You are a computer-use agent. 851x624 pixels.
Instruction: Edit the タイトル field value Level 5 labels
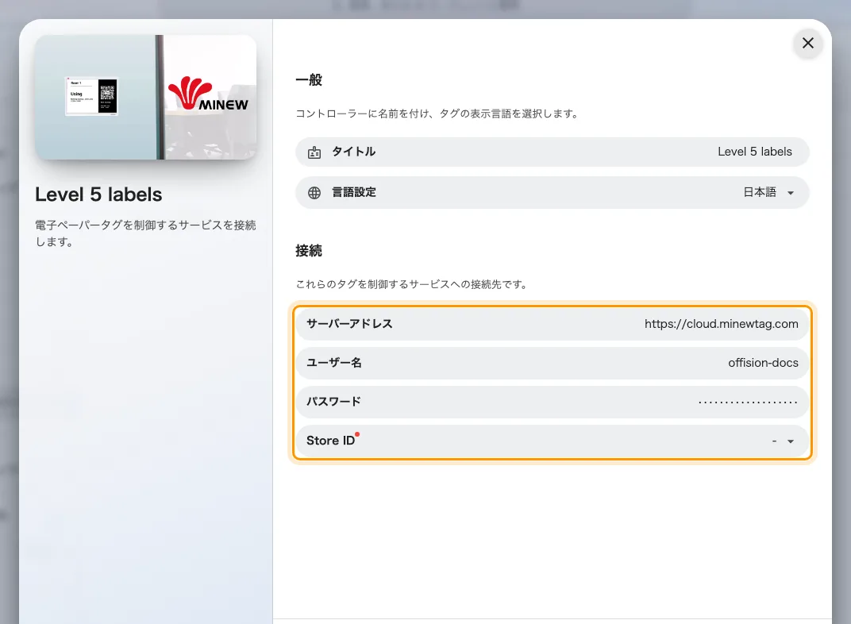pos(754,152)
